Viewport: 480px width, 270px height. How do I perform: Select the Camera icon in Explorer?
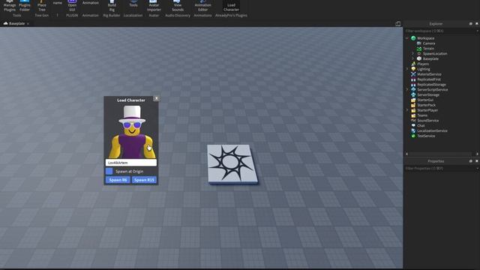(x=419, y=43)
